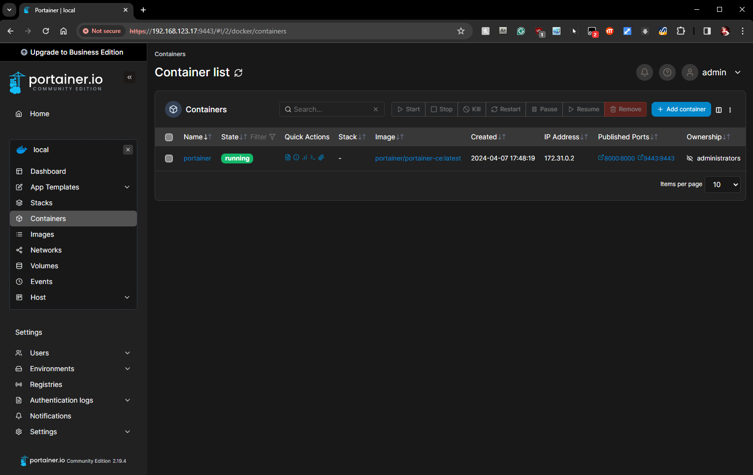
Task: Open container attach paperclip icon
Action: (321, 158)
